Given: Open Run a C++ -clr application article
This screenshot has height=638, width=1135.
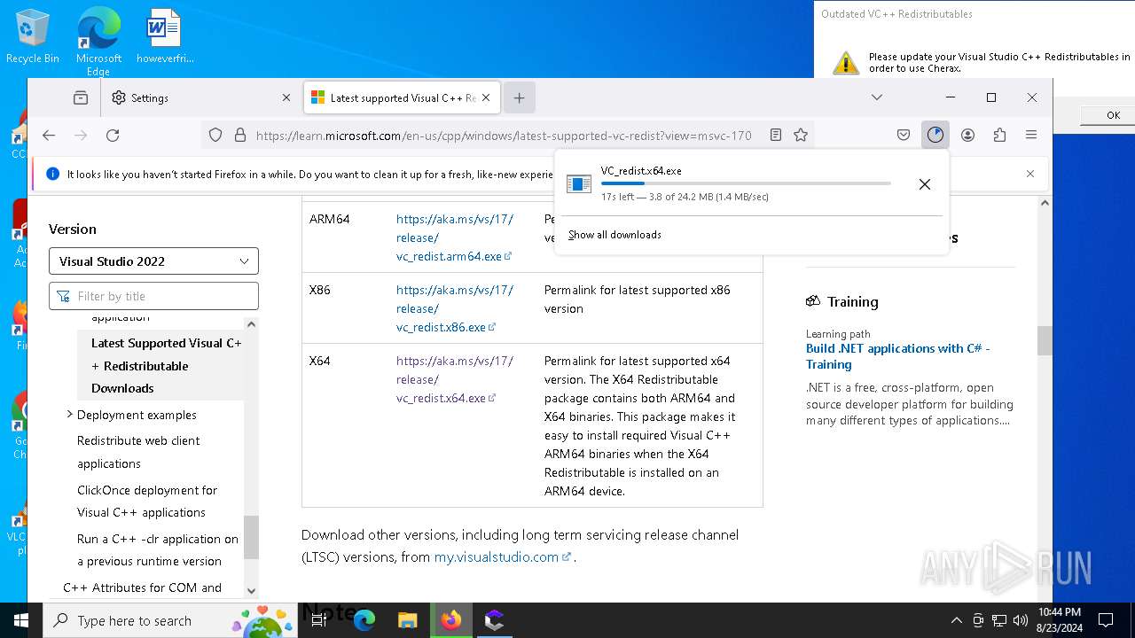Looking at the screenshot, I should (158, 550).
